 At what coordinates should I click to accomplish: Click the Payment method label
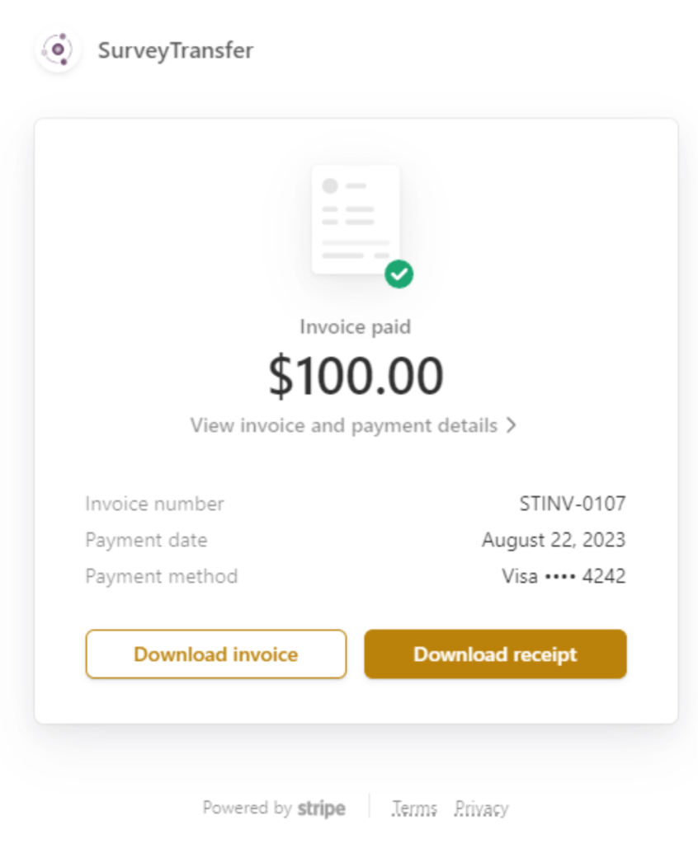tap(161, 576)
